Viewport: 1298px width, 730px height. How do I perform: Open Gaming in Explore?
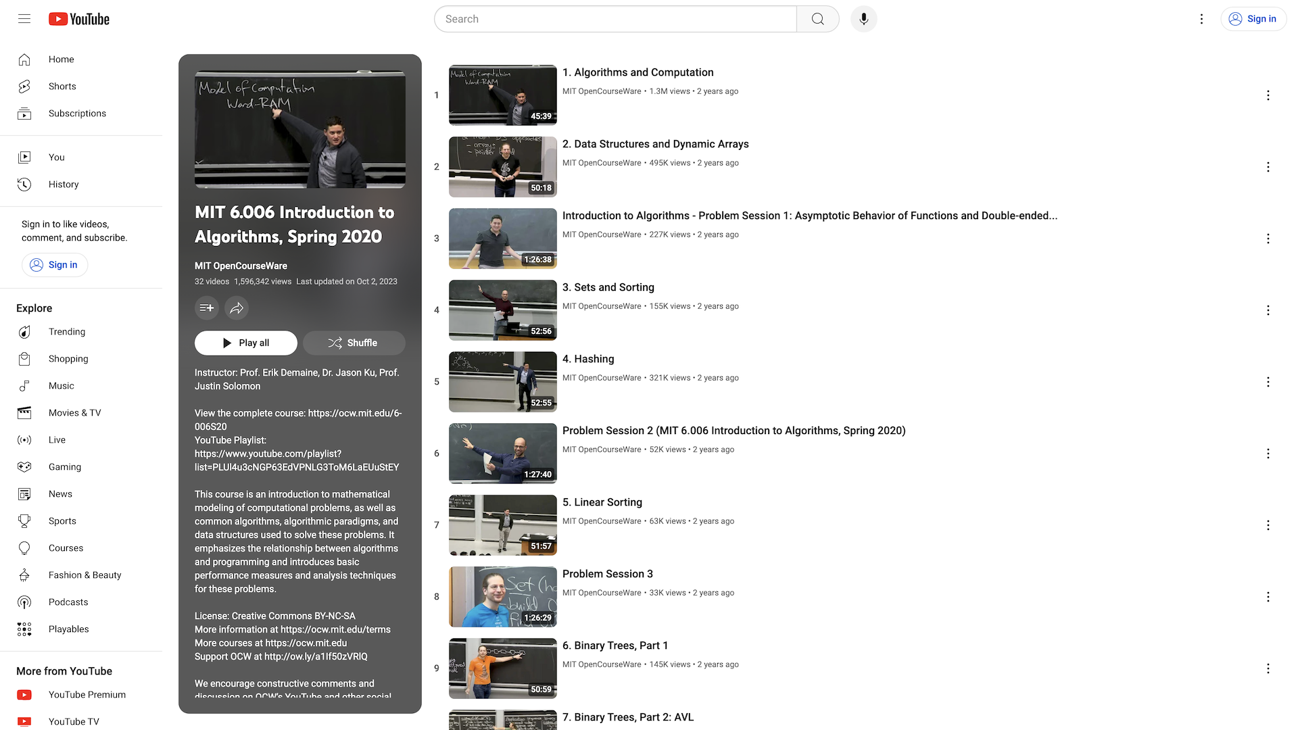[x=81, y=467]
